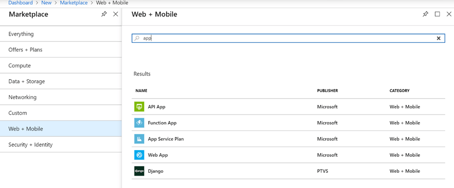Click Microsoft publisher in Function App row
The width and height of the screenshot is (454, 188).
pos(327,123)
